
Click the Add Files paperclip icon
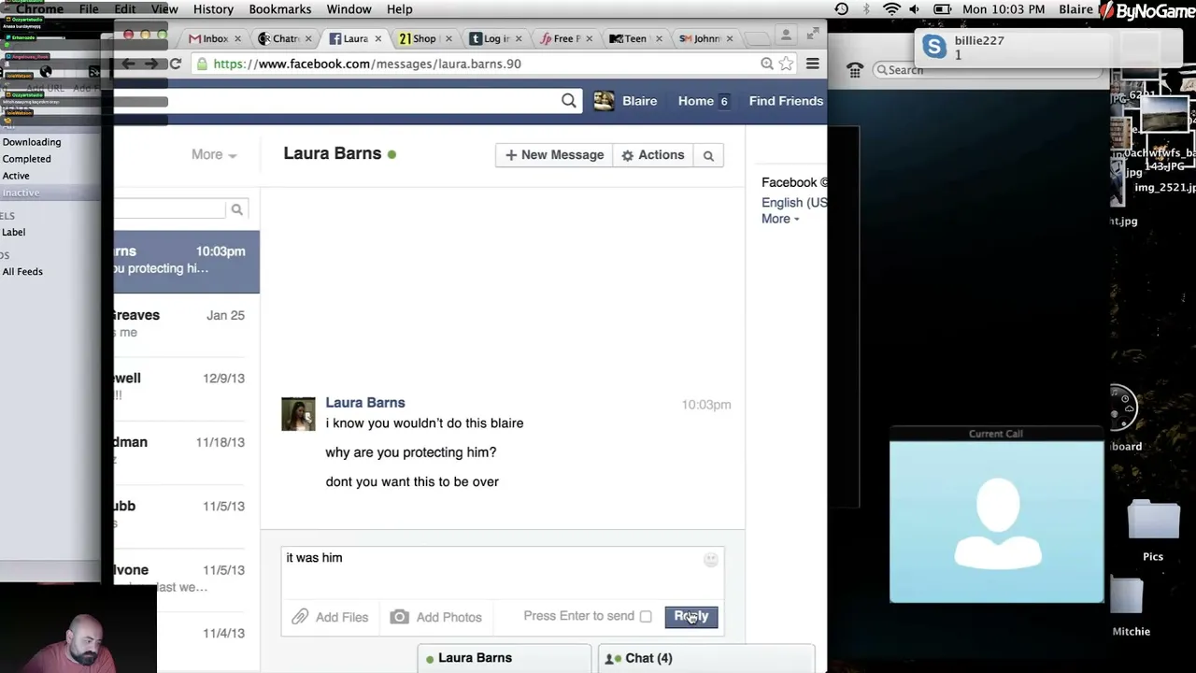300,617
